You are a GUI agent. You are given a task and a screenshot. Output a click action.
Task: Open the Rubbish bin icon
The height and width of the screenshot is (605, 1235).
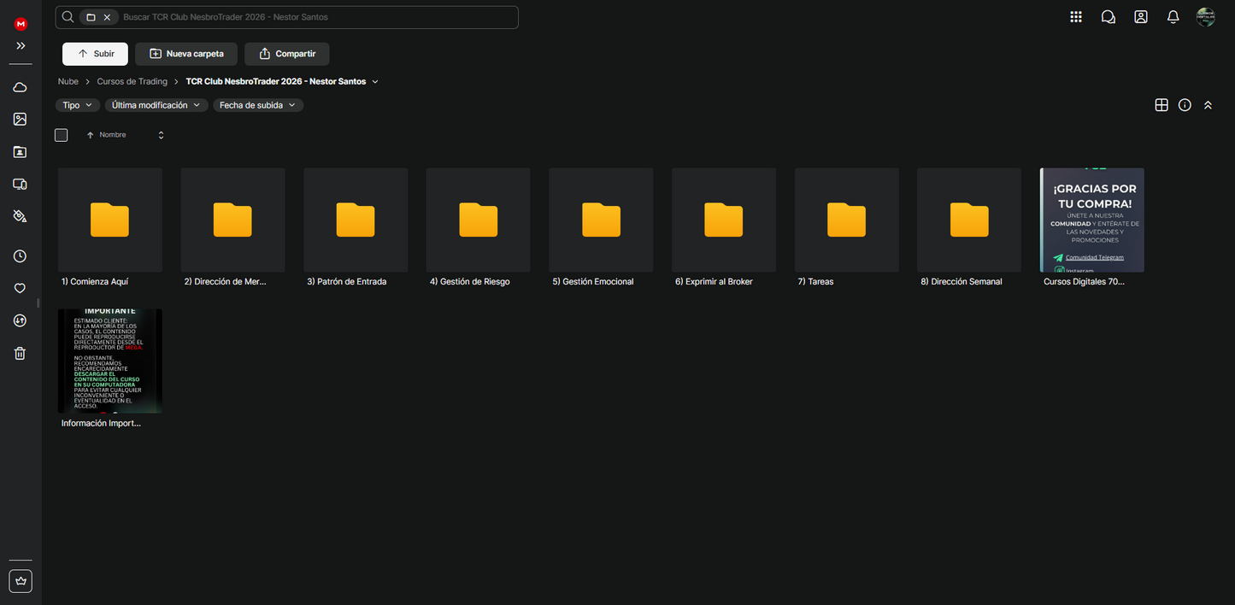[x=20, y=354]
